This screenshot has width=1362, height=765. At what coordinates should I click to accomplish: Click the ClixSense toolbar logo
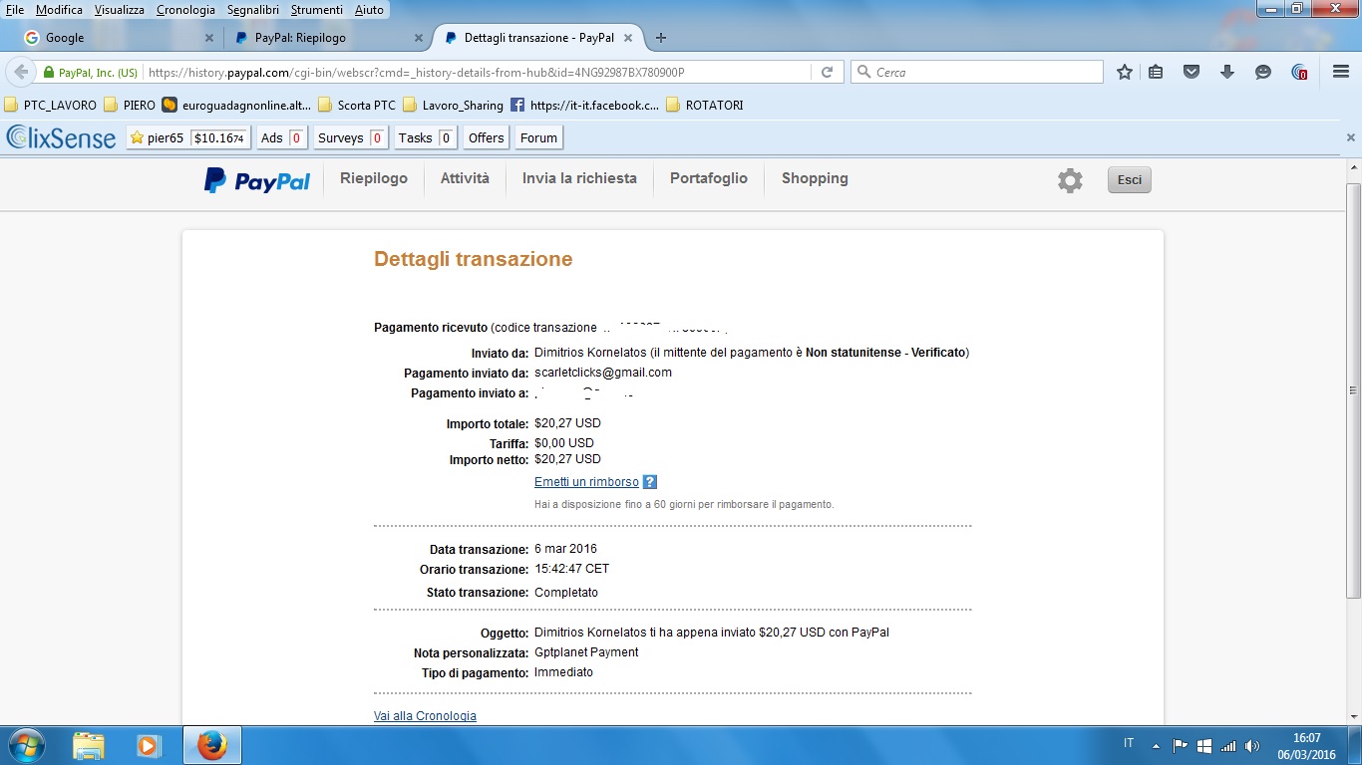61,137
